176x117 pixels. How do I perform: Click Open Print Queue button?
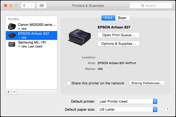point(119,35)
